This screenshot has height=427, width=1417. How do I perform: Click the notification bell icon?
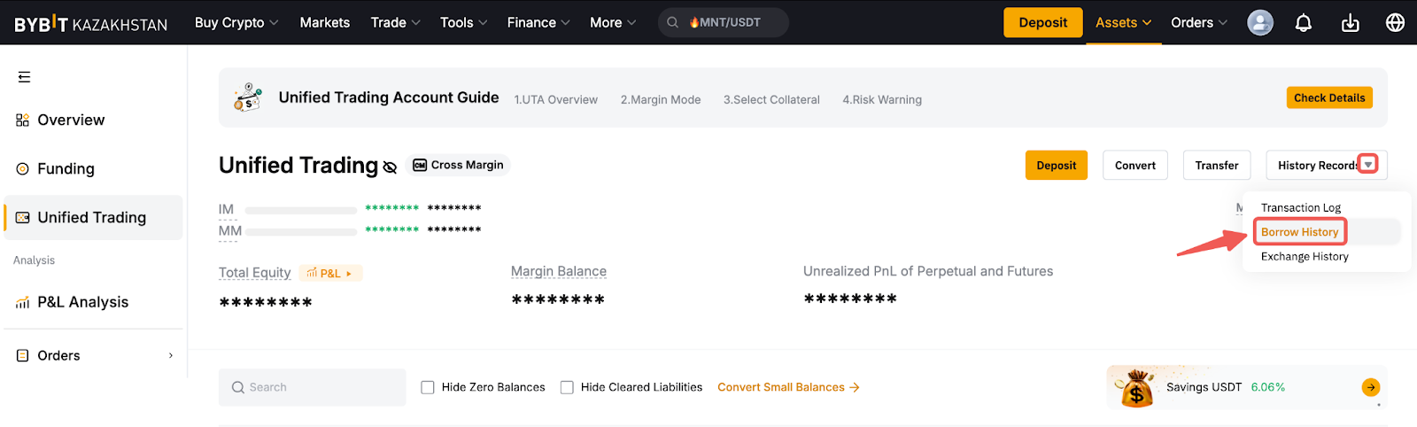[1303, 23]
